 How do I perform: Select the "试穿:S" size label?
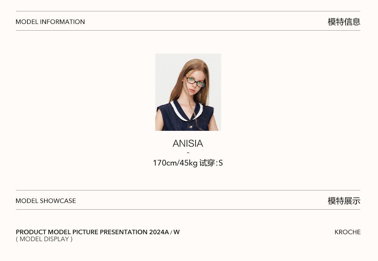[211, 163]
